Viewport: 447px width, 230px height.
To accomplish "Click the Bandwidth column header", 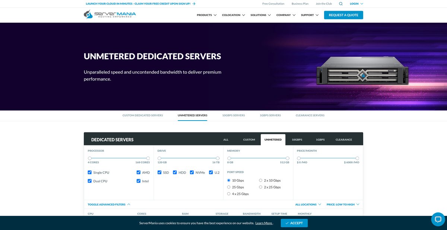I will (x=252, y=214).
